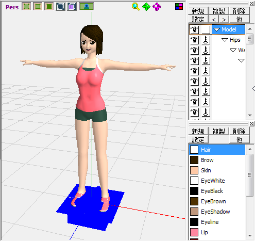The image size is (255, 241).
Task: Toggle the point display icon beside Pers
Action: click(x=26, y=7)
